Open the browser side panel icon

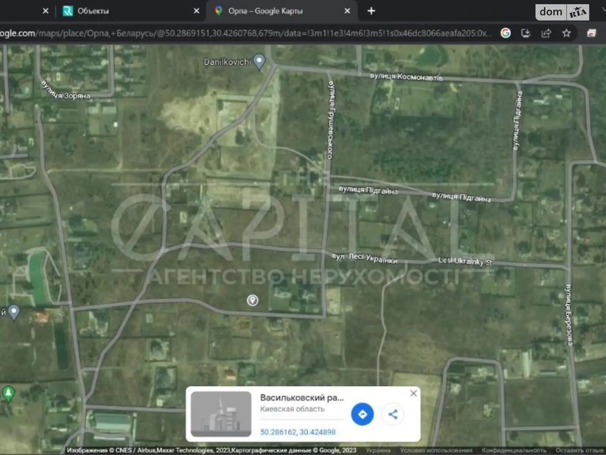click(591, 33)
